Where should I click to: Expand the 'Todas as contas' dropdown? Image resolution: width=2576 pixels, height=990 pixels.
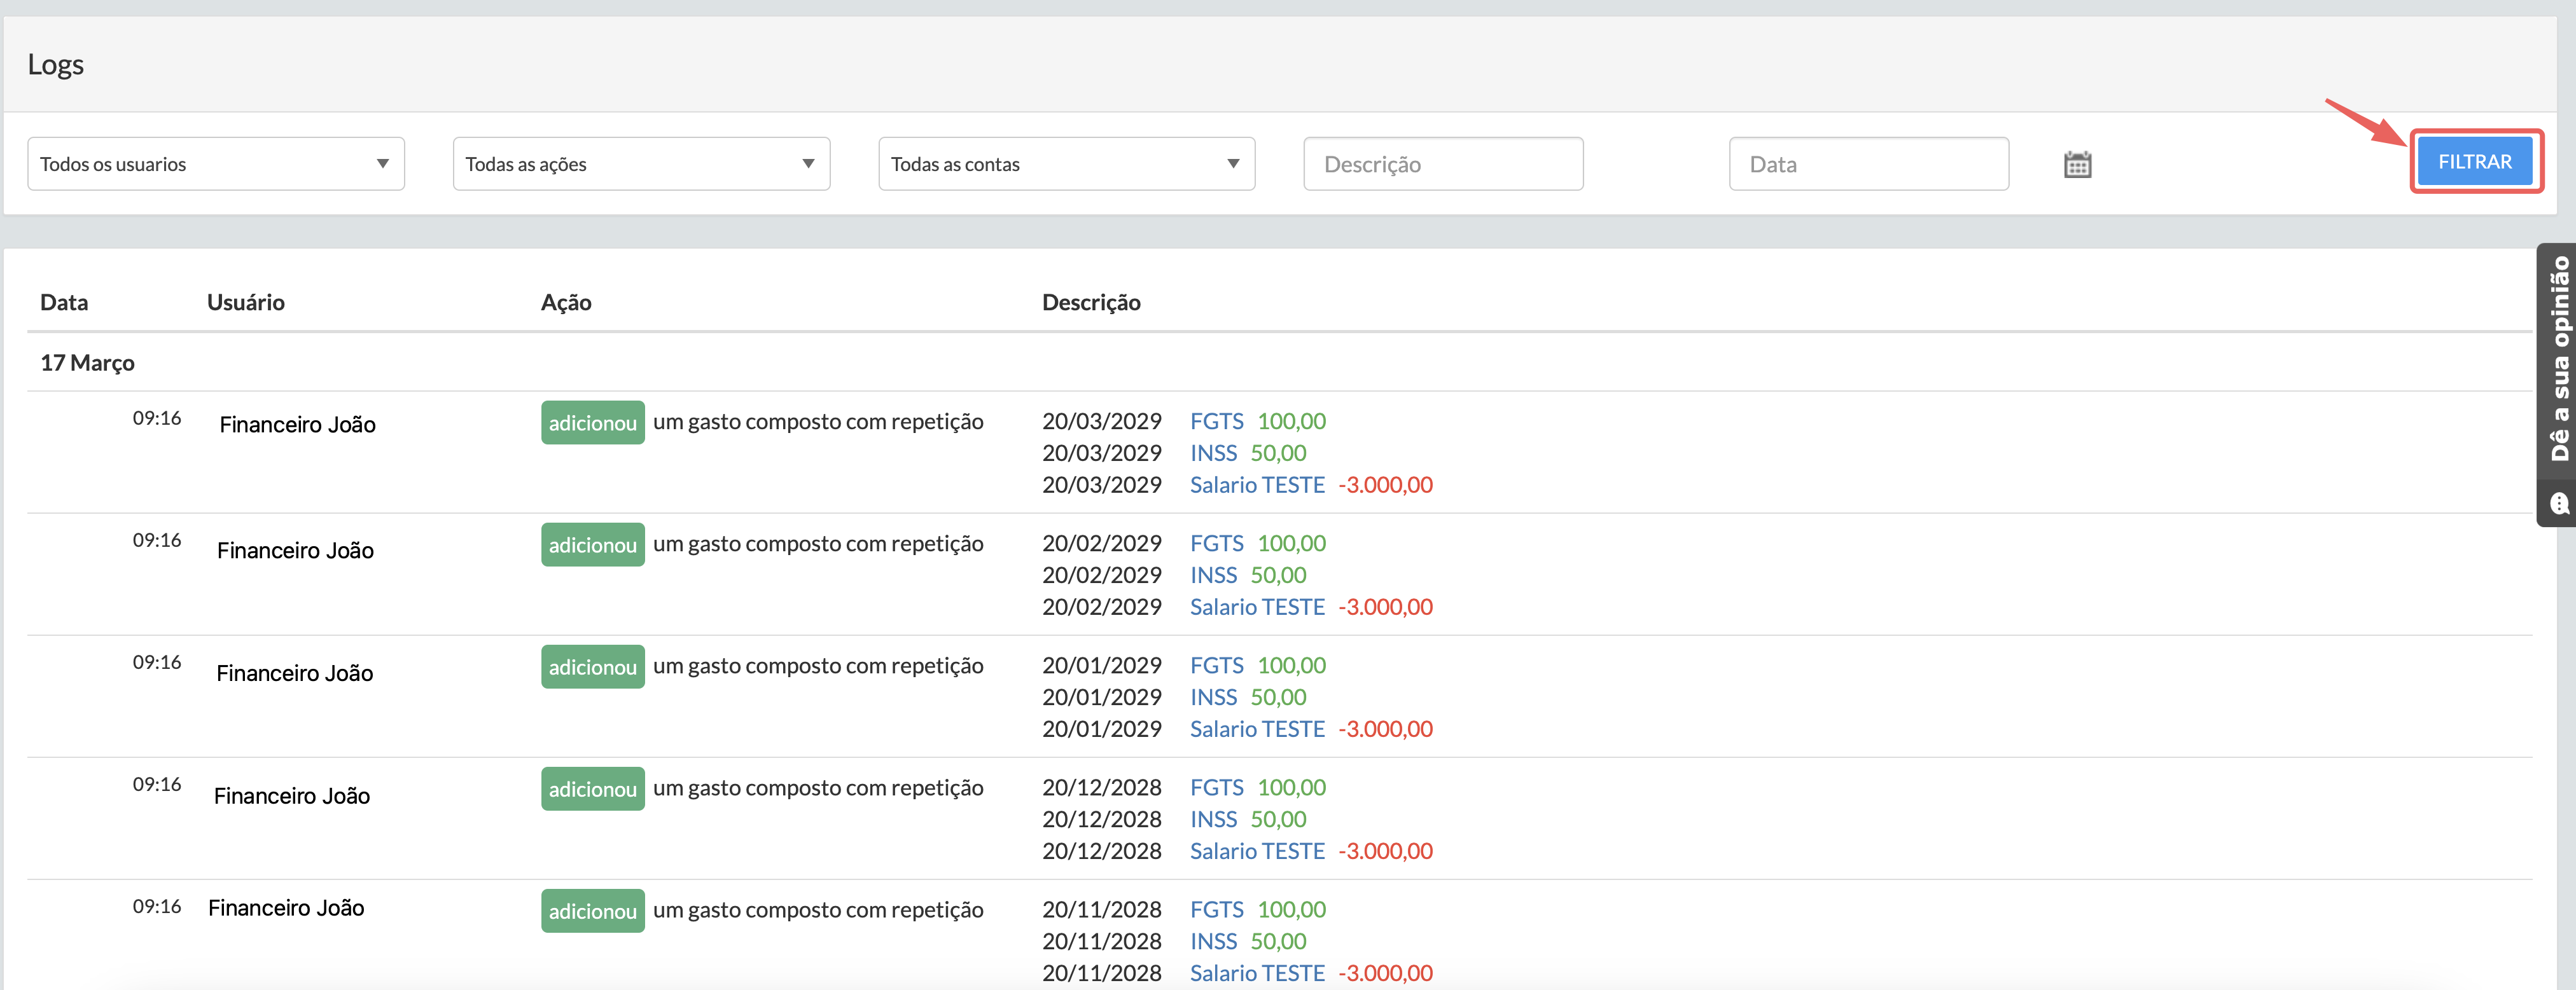(1066, 164)
